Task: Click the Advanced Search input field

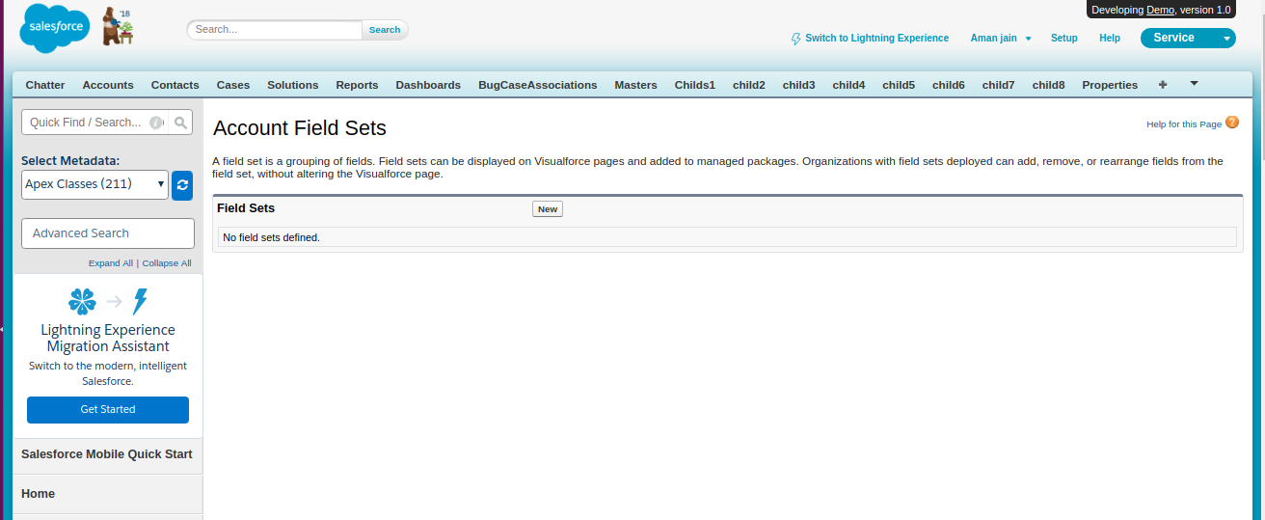Action: (108, 233)
